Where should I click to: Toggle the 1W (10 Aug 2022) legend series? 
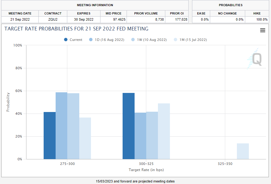149,40
